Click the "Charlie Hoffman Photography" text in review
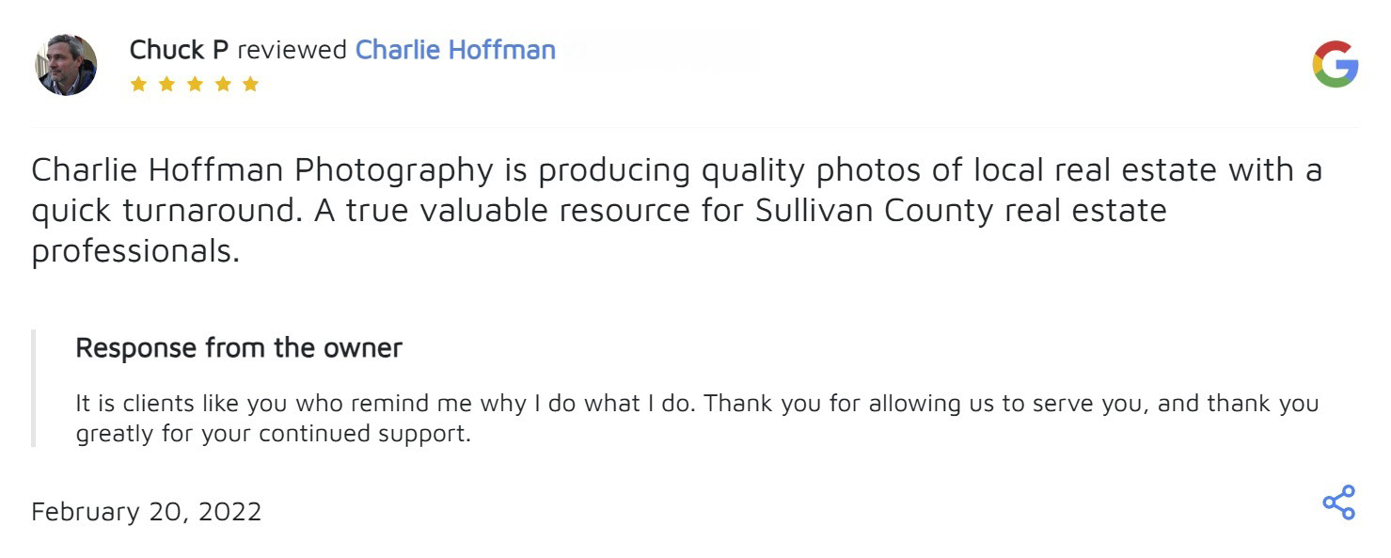The height and width of the screenshot is (558, 1391). coord(261,170)
